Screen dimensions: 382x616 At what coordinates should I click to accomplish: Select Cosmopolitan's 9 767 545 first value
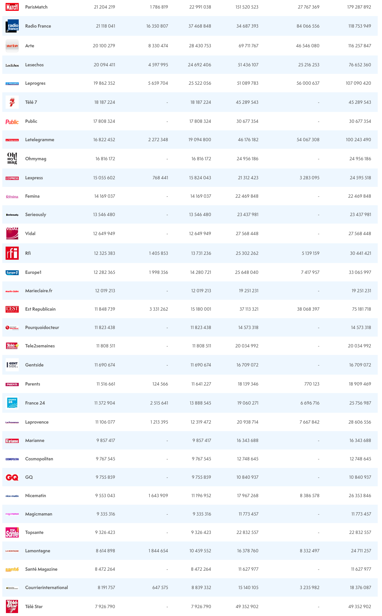tap(105, 459)
